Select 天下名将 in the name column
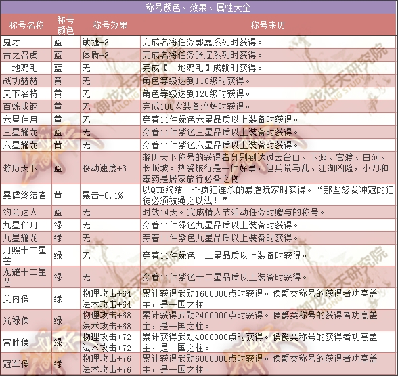 tap(26, 93)
